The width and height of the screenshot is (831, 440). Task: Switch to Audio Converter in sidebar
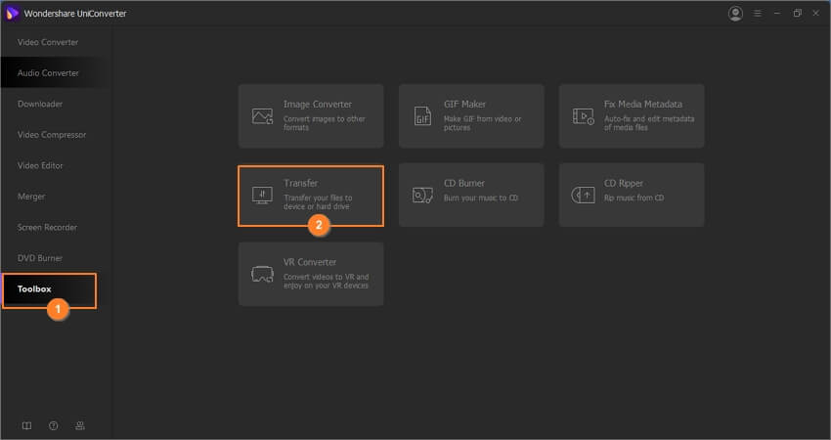(x=48, y=72)
